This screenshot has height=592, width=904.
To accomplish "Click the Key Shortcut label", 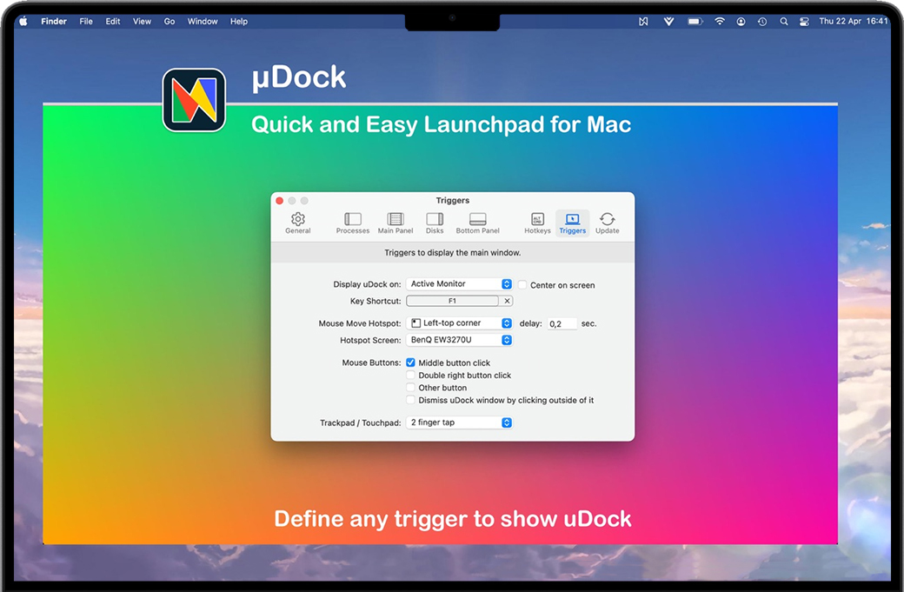I will 376,301.
